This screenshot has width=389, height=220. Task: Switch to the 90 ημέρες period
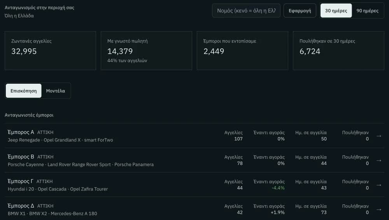368,11
